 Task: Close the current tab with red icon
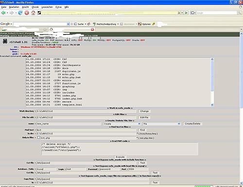(92, 29)
